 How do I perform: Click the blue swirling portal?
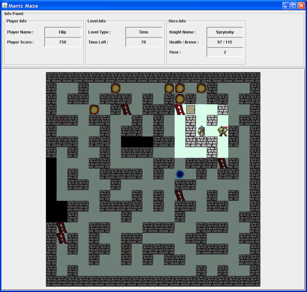(180, 174)
